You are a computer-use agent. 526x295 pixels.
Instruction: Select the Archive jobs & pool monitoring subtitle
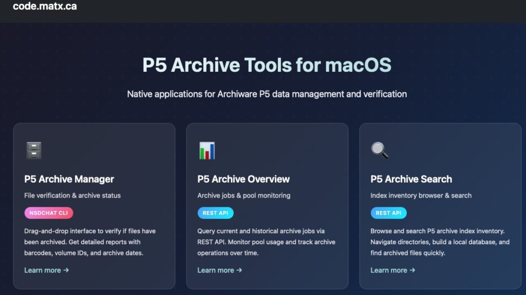click(243, 195)
